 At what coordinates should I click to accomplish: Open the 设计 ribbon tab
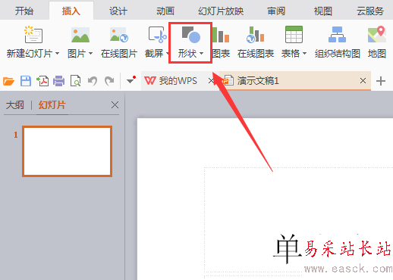pos(118,11)
